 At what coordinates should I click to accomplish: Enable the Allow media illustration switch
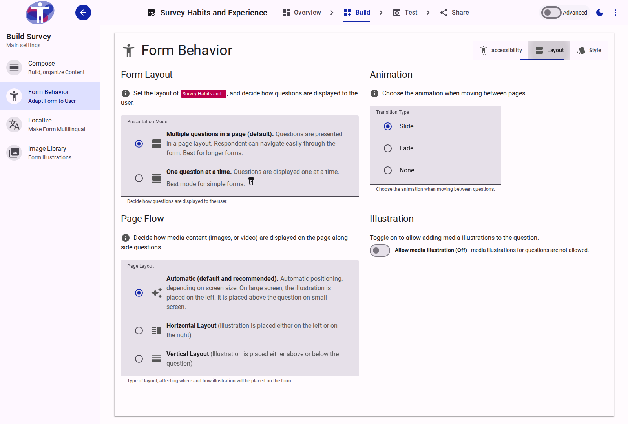tap(380, 250)
